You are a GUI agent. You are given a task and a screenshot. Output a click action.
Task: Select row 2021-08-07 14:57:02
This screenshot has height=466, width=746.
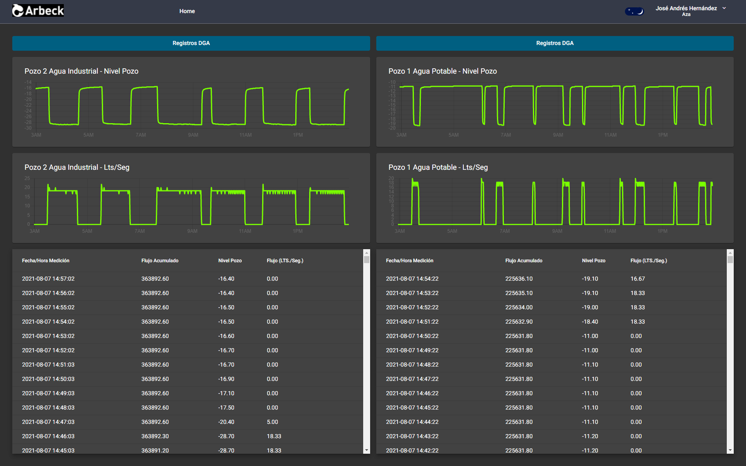tap(188, 279)
